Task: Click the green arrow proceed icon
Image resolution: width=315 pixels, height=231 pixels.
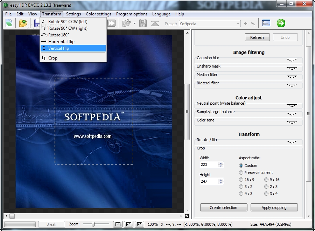Action: 281,23
